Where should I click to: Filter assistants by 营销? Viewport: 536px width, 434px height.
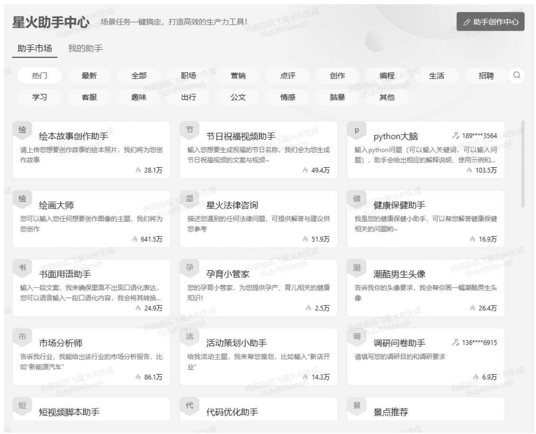tap(238, 75)
